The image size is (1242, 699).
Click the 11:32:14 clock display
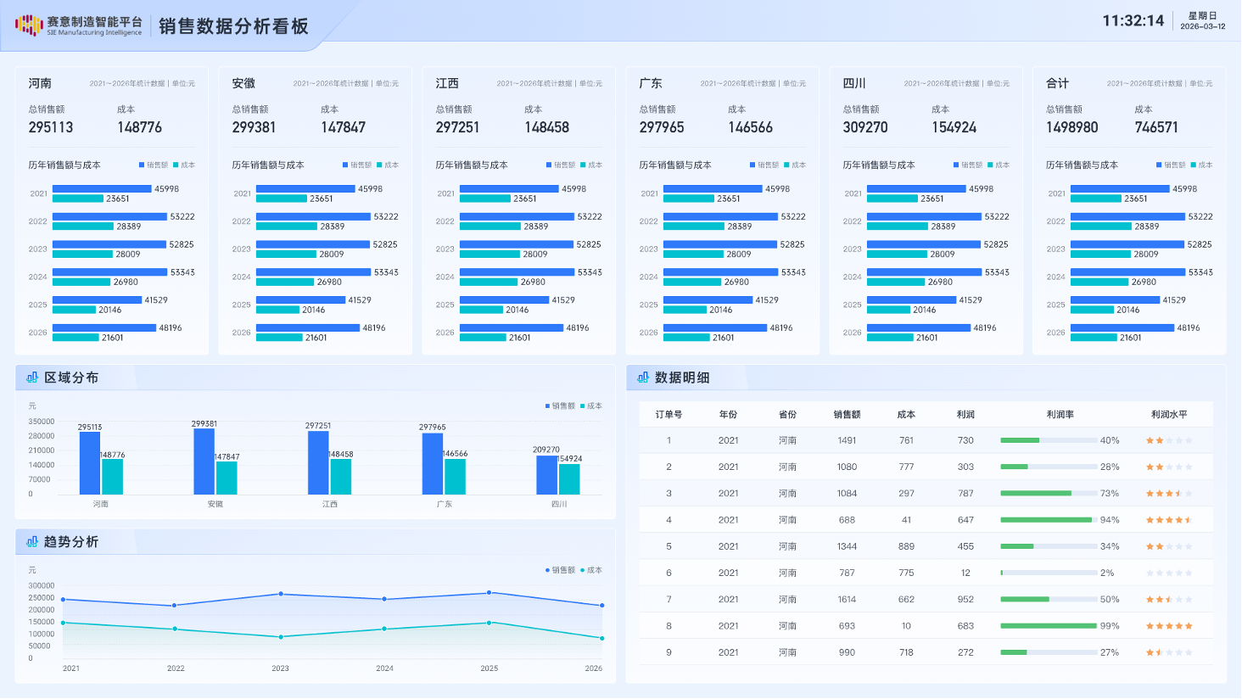[x=1133, y=21]
